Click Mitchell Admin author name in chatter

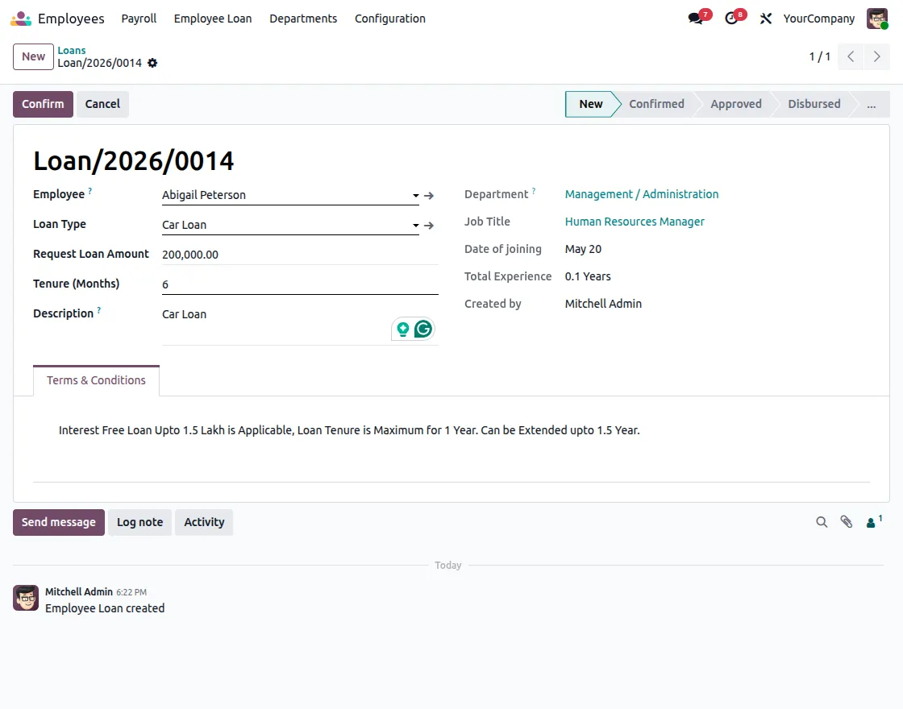coord(79,591)
